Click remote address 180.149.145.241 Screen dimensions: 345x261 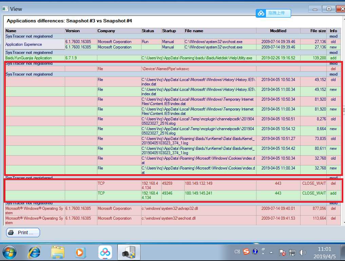pos(198,193)
